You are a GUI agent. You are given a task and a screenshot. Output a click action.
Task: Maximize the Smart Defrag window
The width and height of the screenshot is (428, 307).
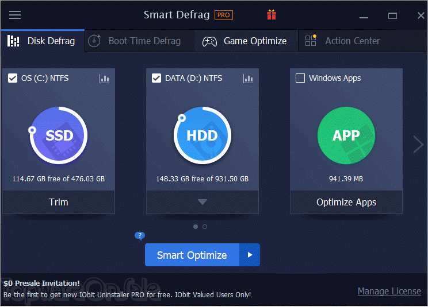392,16
